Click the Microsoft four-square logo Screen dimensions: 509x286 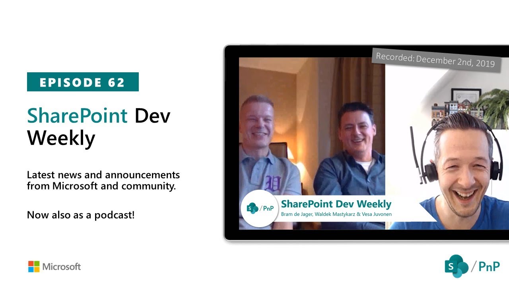coord(34,267)
